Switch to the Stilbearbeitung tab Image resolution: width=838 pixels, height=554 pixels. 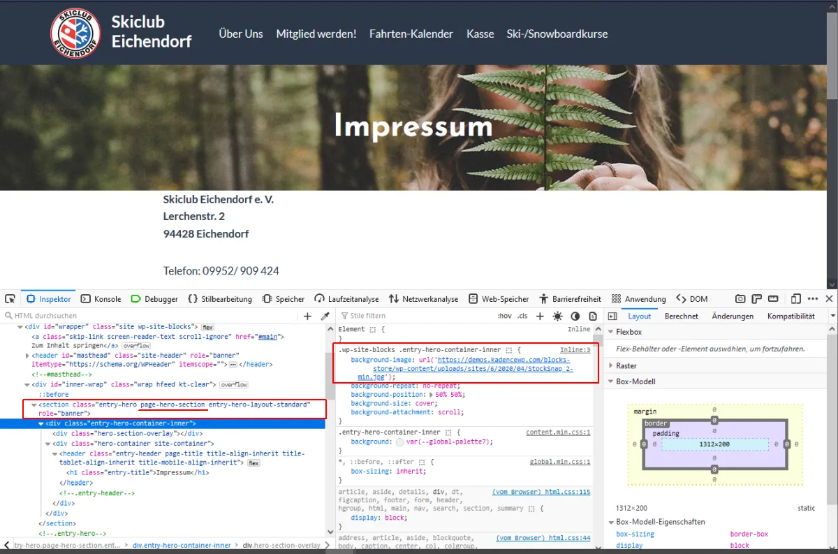pyautogui.click(x=220, y=299)
